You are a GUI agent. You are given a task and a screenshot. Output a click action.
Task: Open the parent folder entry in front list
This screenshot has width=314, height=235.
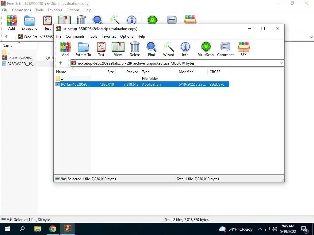[59, 79]
